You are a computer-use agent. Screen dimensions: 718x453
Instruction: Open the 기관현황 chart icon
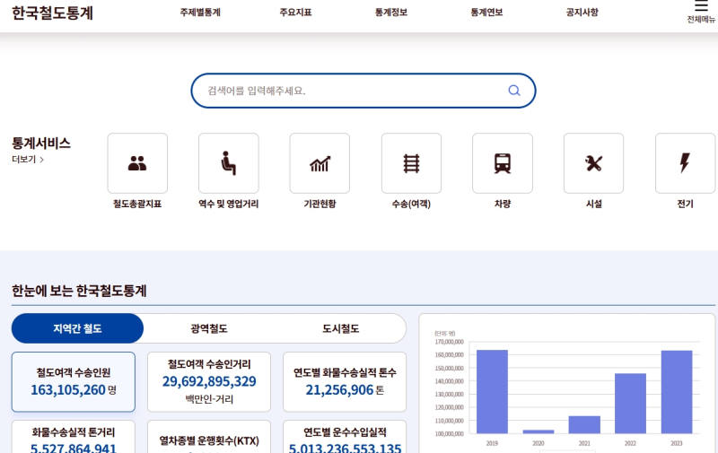click(x=320, y=163)
